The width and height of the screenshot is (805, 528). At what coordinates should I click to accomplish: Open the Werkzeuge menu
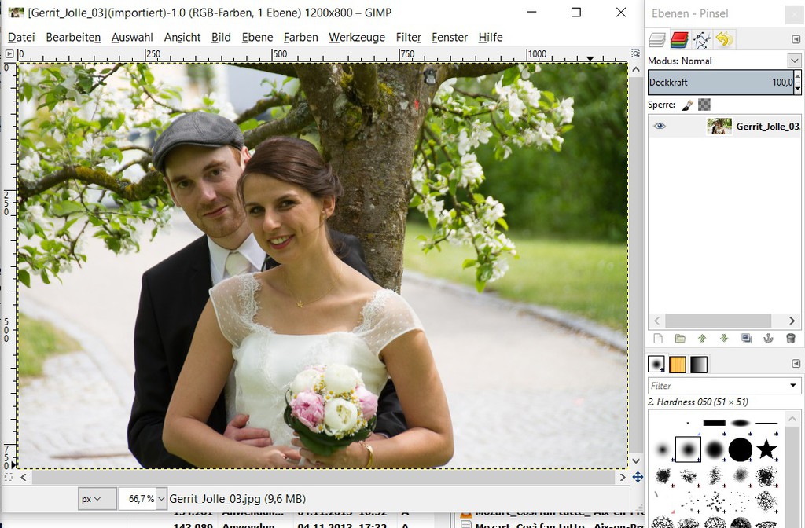click(x=357, y=38)
